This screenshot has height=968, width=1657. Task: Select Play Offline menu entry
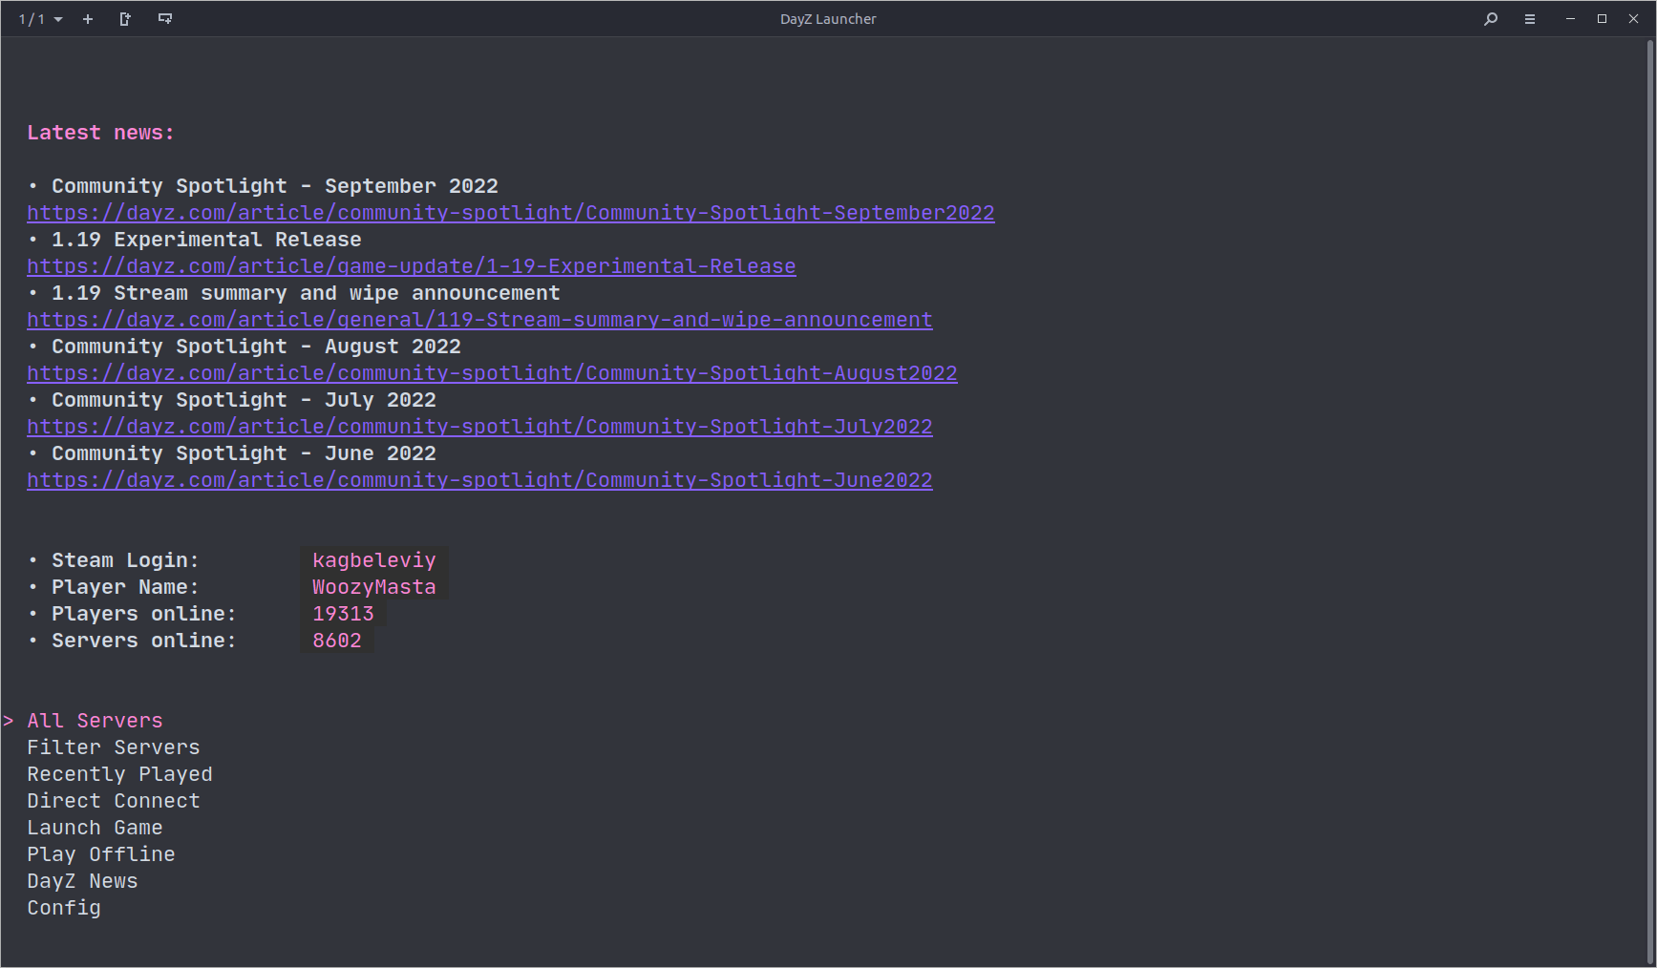pos(101,854)
